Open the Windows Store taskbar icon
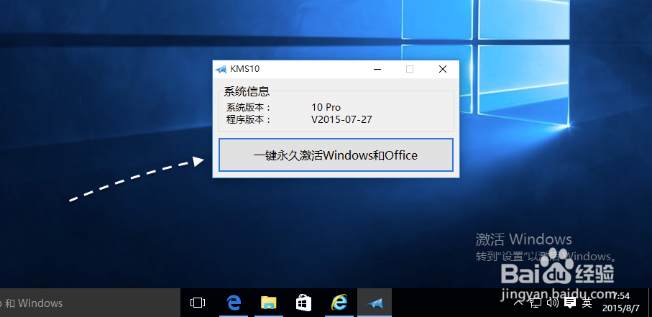This screenshot has width=652, height=317. pos(303,303)
